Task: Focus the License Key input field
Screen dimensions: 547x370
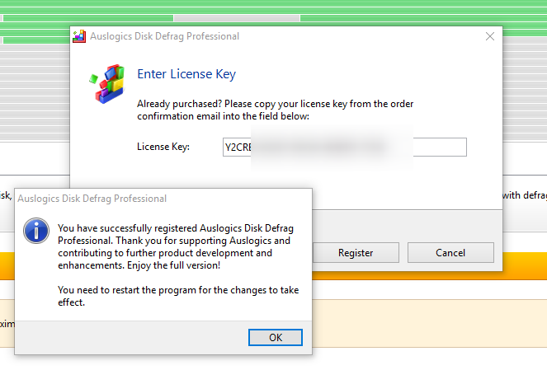Action: click(x=345, y=147)
